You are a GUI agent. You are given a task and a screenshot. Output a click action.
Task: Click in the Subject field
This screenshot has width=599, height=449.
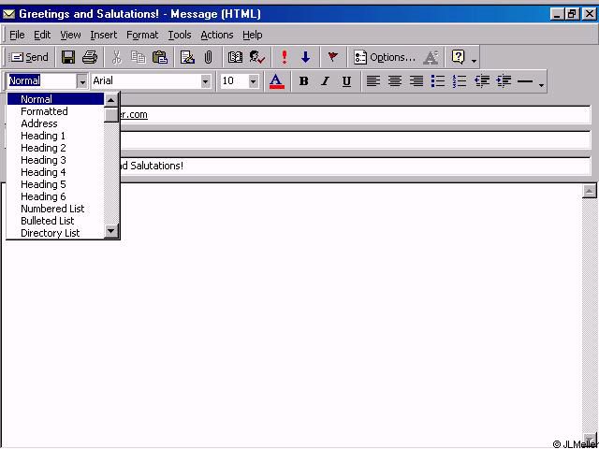point(356,167)
